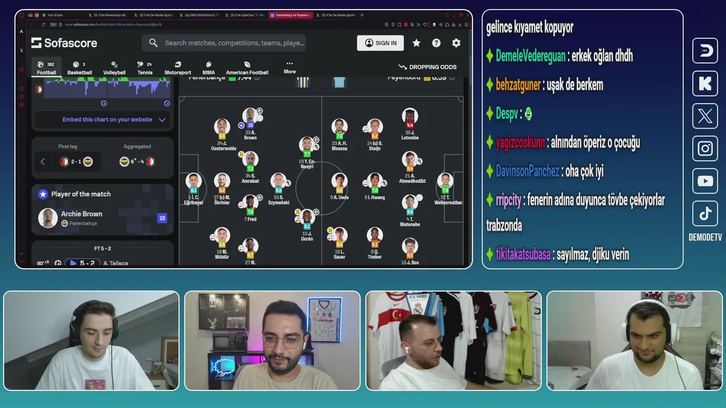Screen dimensions: 726x408
Task: Click A. Ahmedhodžić's player avatar
Action: [x=410, y=160]
